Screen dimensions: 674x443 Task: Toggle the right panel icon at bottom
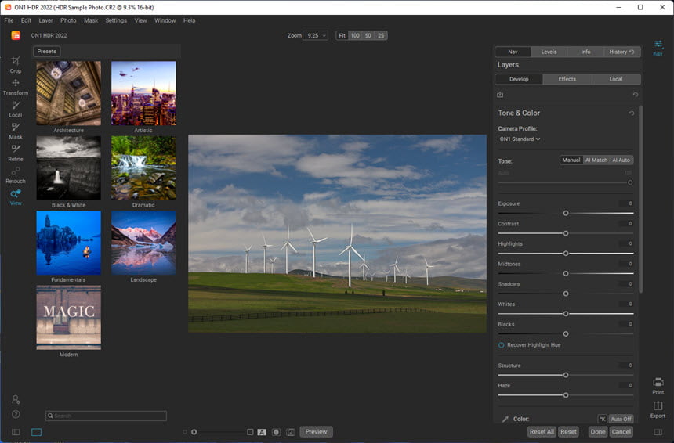658,432
